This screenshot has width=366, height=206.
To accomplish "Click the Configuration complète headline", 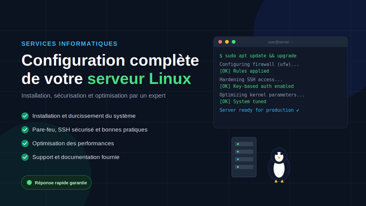I will [110, 60].
